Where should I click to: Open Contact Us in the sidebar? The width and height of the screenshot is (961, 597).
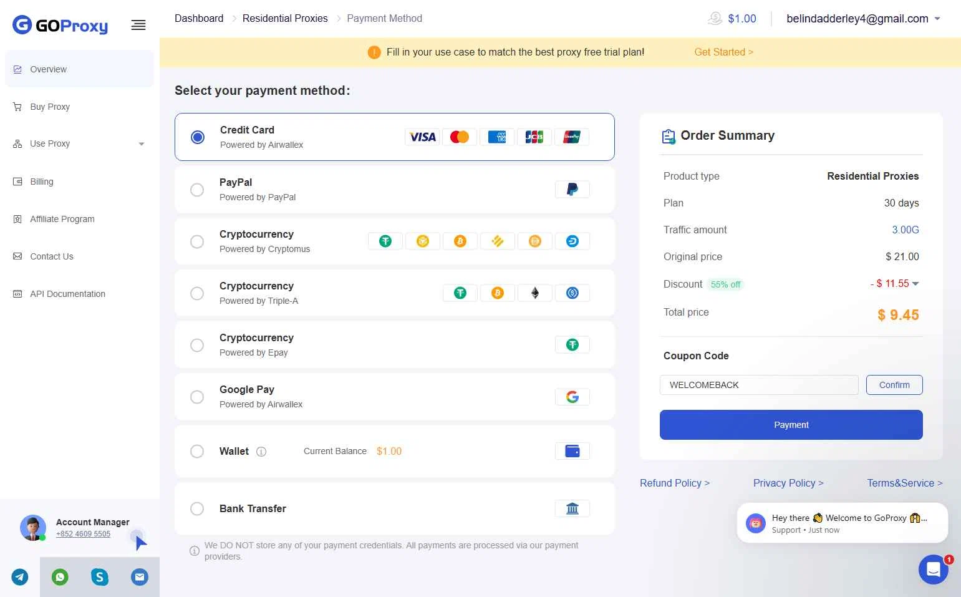click(79, 256)
